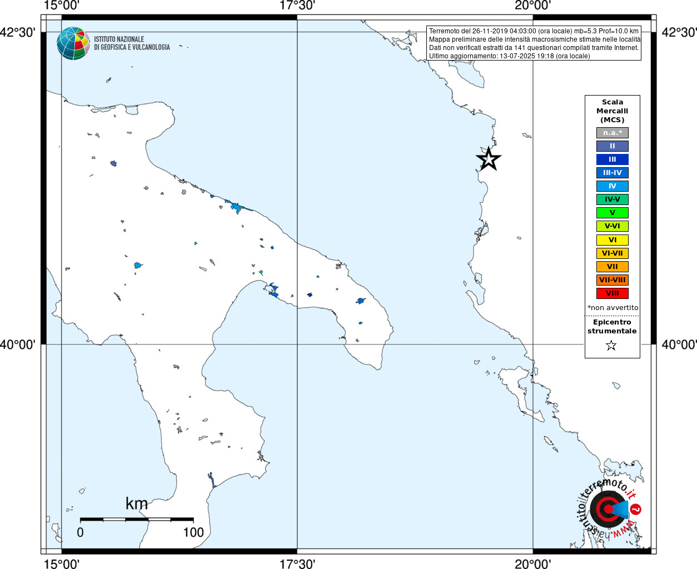Click the km scale bar

tap(137, 520)
